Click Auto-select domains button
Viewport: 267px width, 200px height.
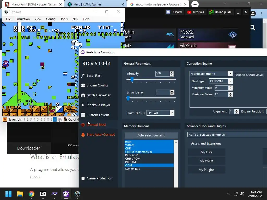(151, 135)
